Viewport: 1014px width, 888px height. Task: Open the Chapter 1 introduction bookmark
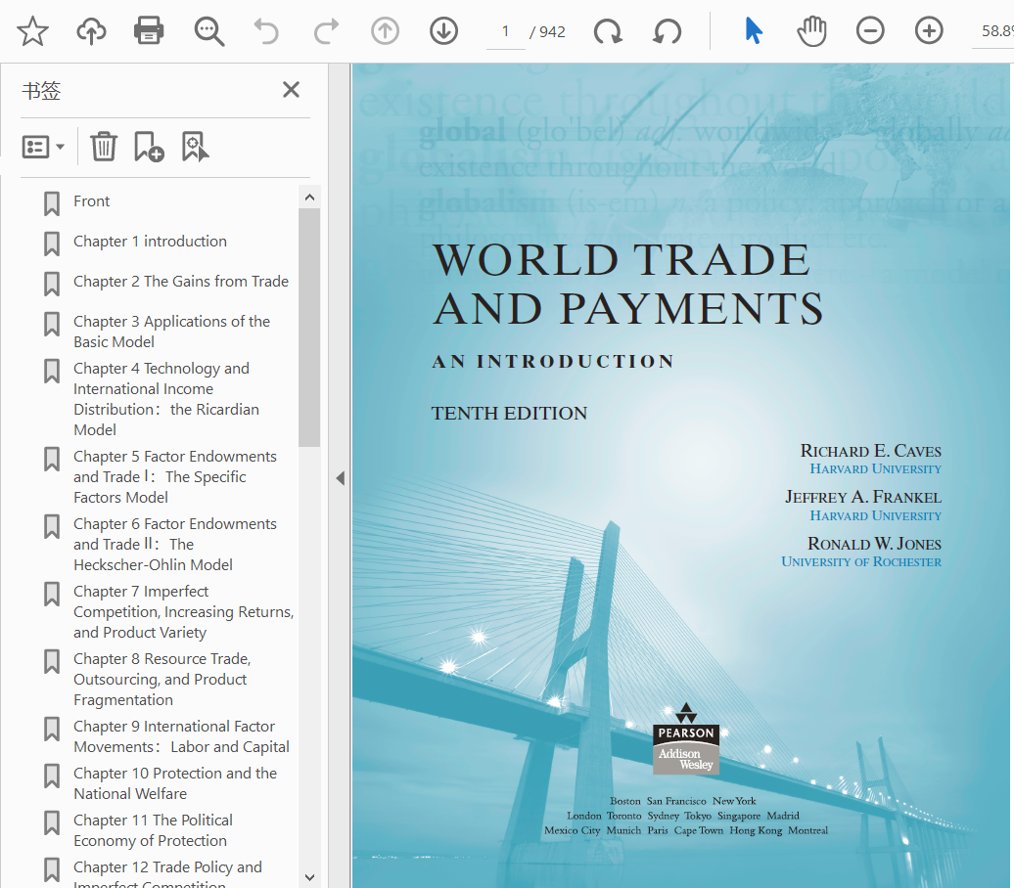click(150, 242)
